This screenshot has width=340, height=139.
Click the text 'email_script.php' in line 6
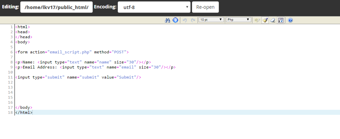coord(69,52)
